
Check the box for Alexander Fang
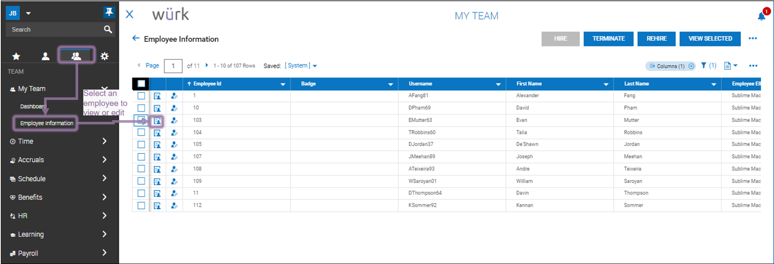141,96
